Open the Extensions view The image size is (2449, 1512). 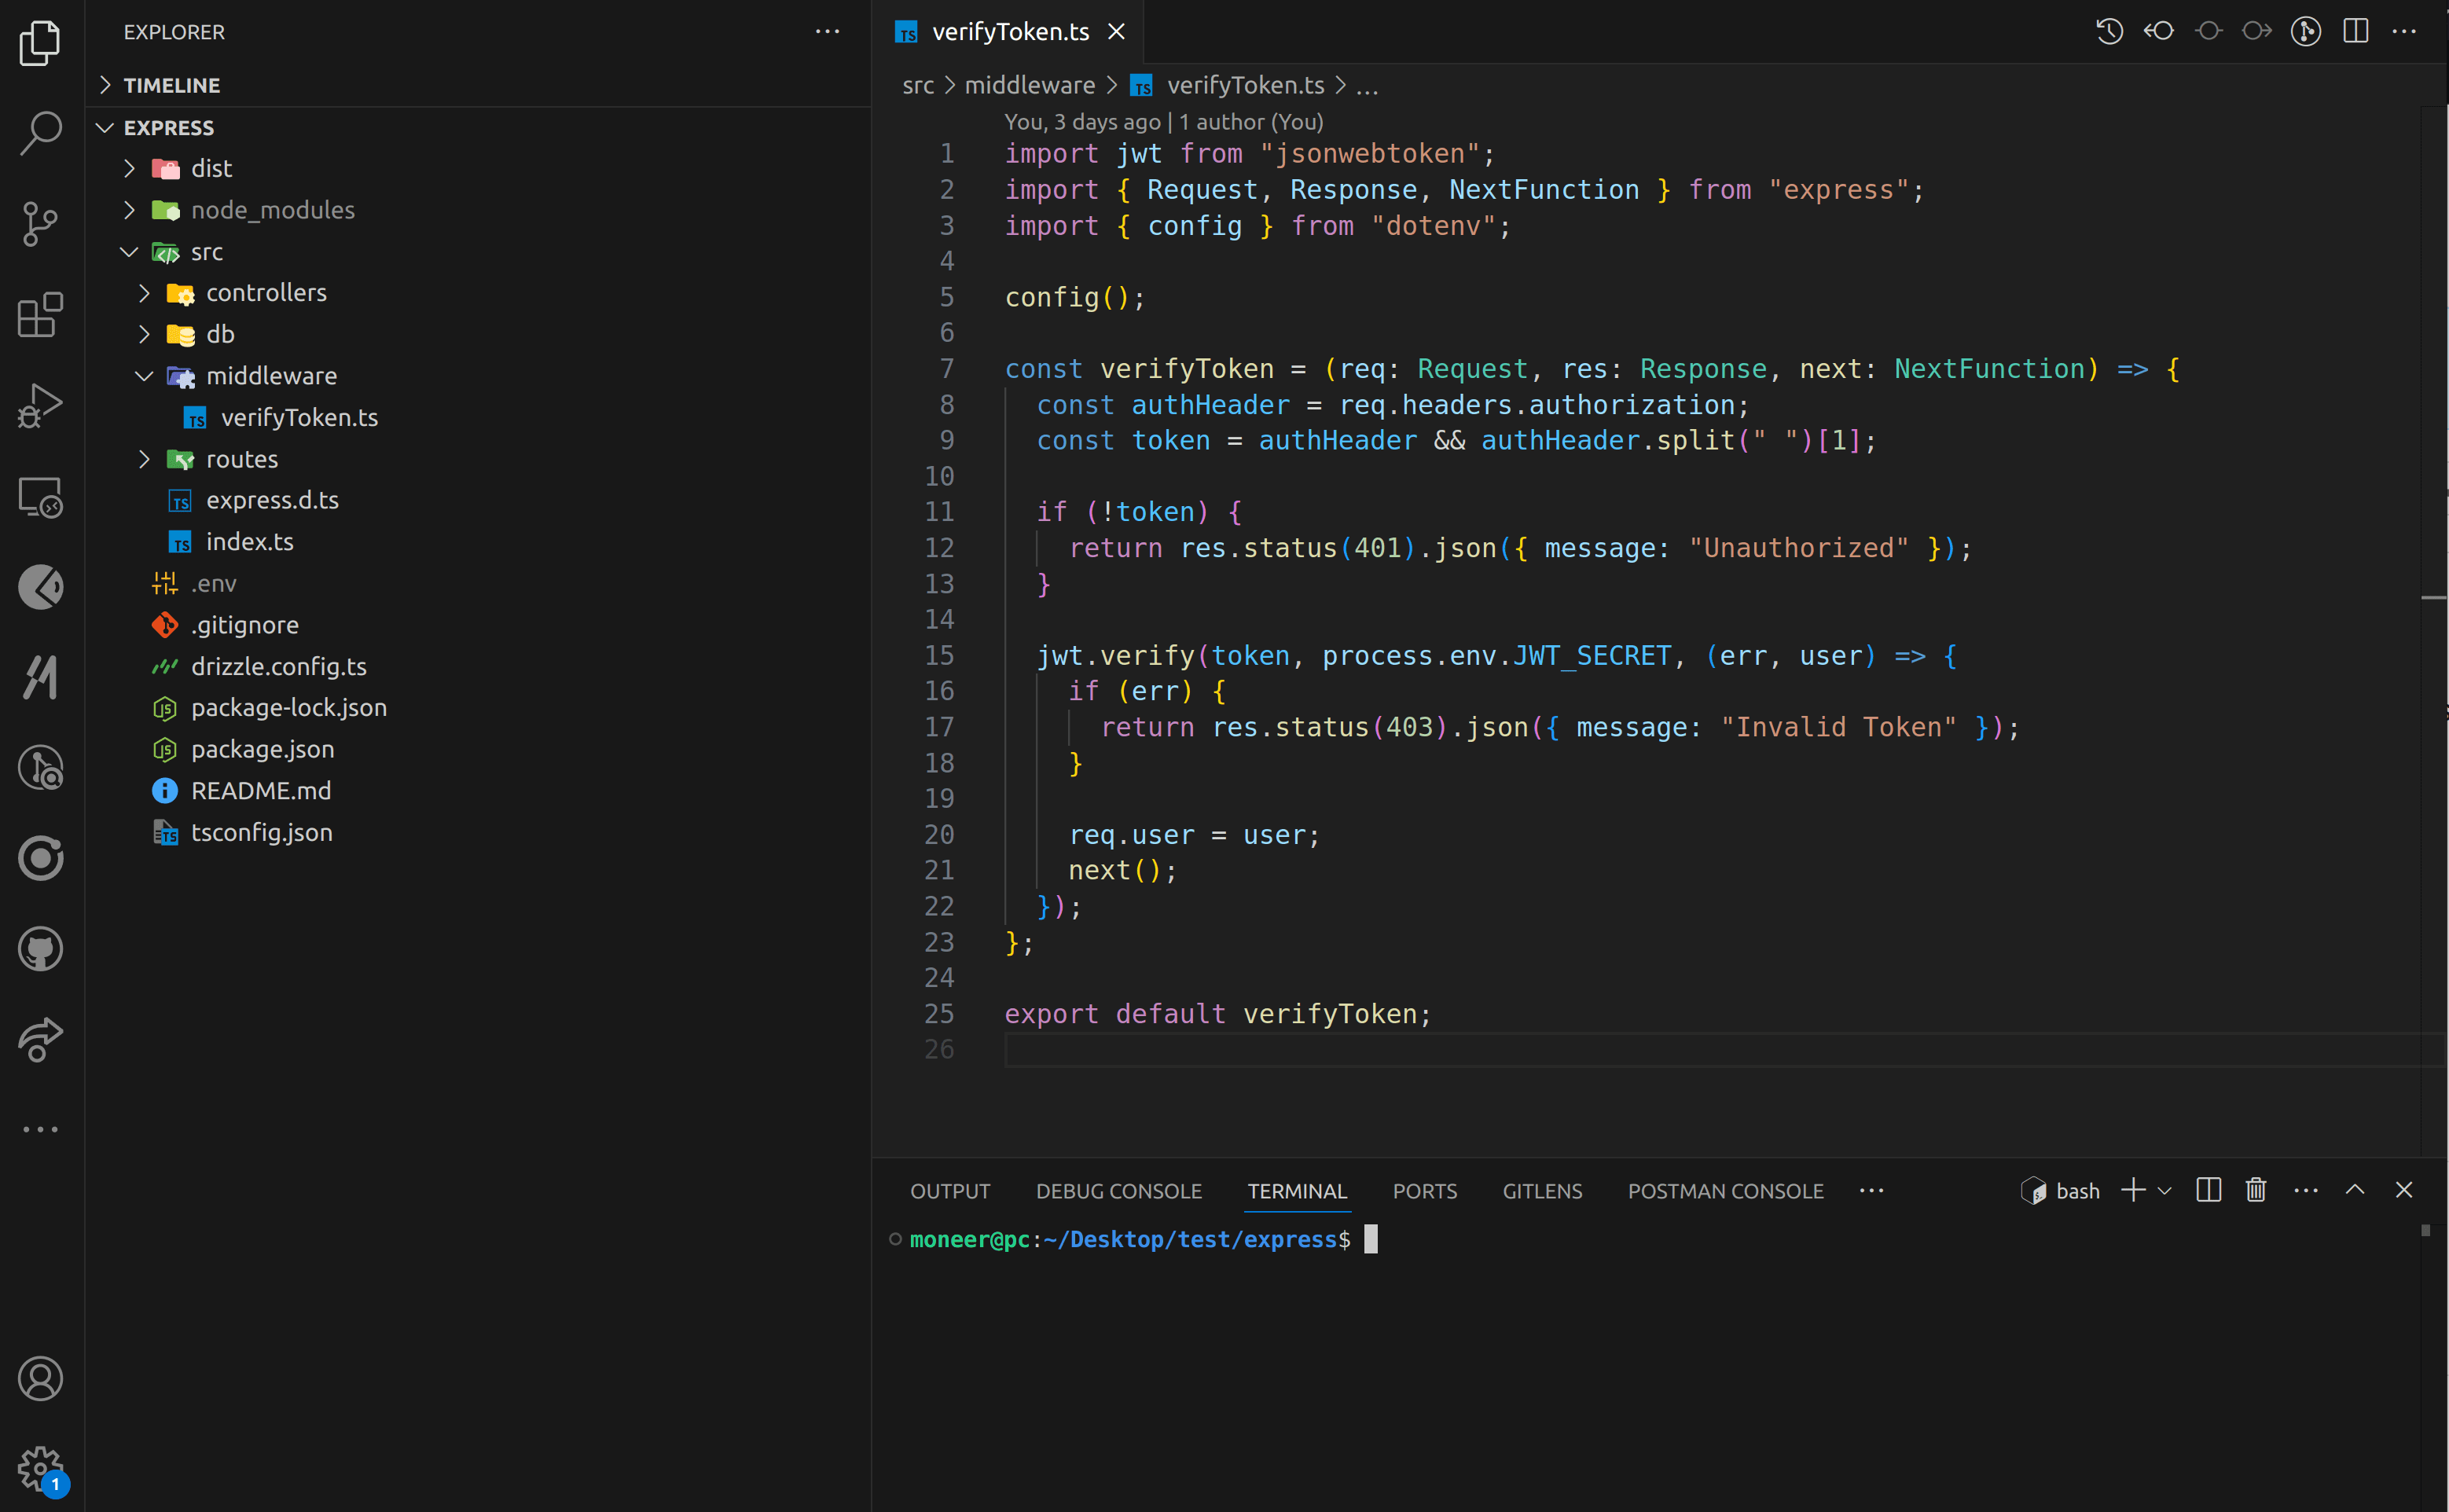click(41, 315)
